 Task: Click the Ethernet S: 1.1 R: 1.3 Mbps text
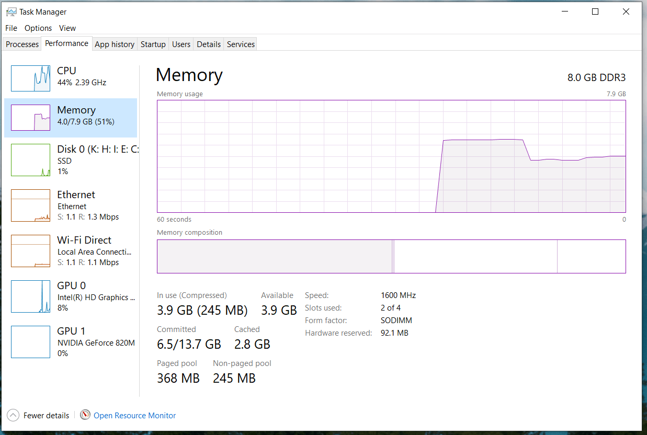[x=88, y=217]
